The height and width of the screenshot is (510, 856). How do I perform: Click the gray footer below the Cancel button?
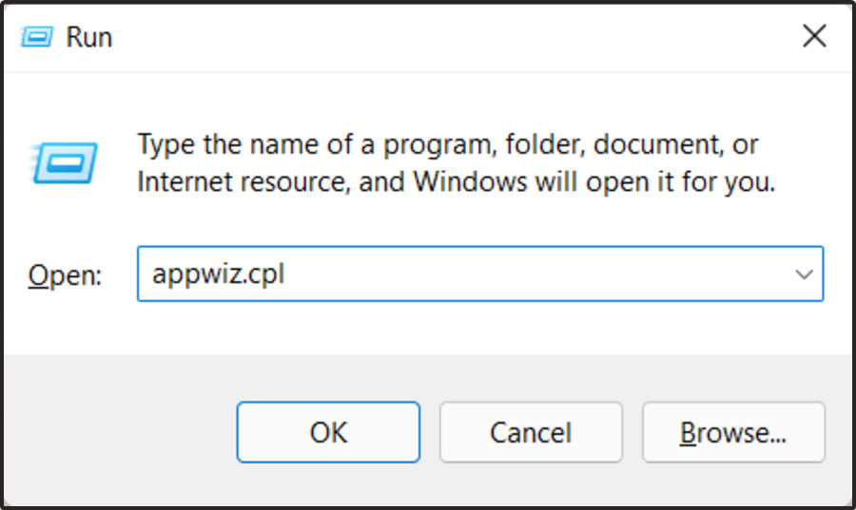[531, 484]
